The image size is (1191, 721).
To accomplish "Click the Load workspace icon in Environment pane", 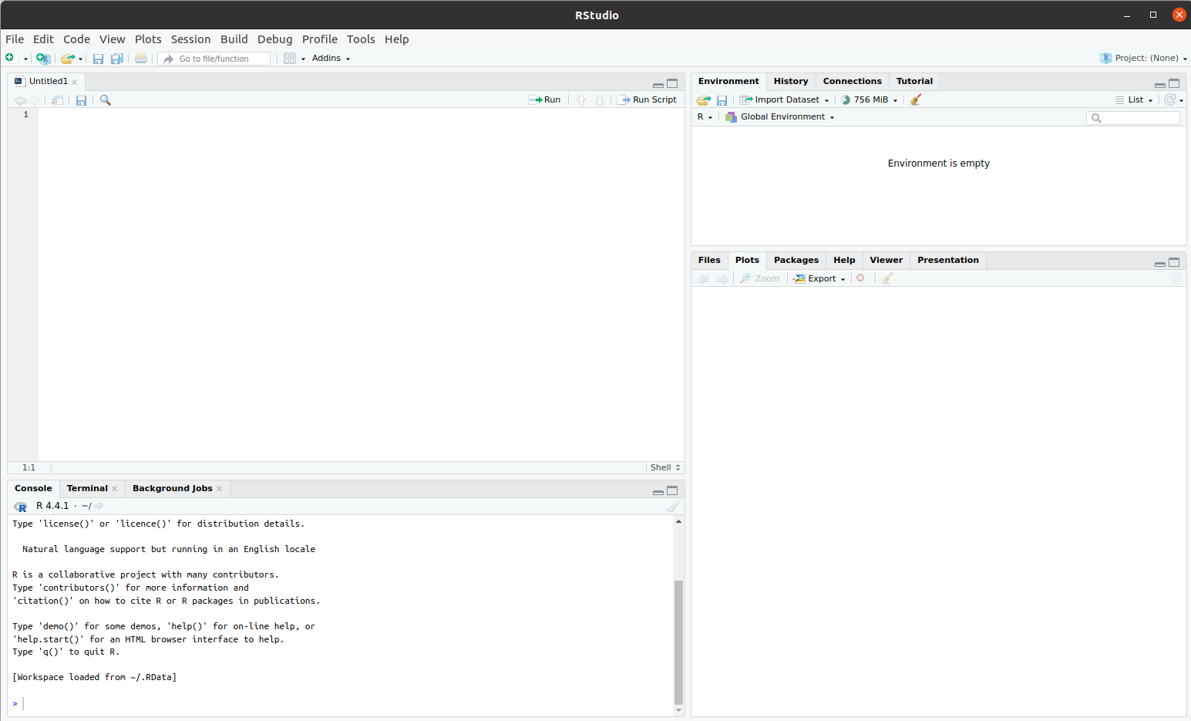I will (x=704, y=100).
